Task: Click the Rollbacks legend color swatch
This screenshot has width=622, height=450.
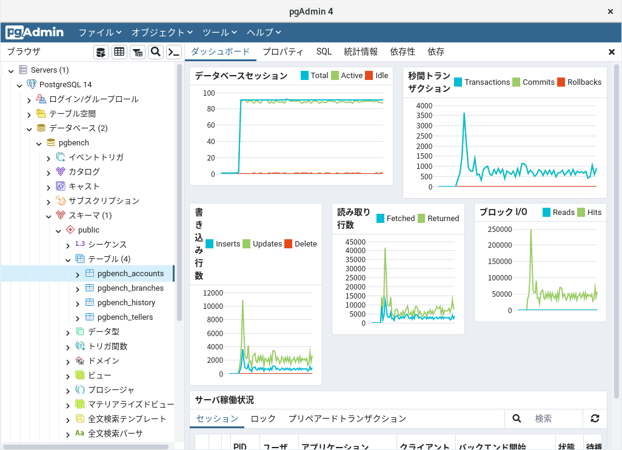Action: (x=561, y=82)
